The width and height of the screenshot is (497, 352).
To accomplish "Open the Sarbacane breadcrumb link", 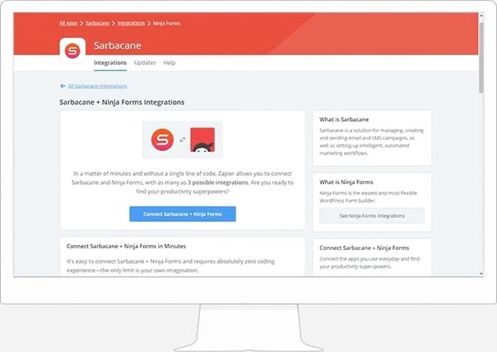I will coord(97,23).
